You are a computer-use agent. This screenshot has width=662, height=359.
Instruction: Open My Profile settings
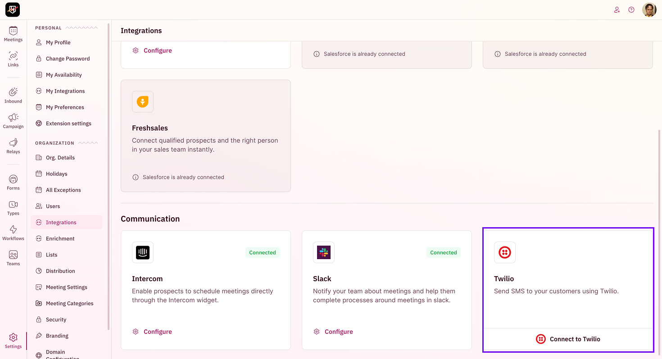(x=67, y=42)
